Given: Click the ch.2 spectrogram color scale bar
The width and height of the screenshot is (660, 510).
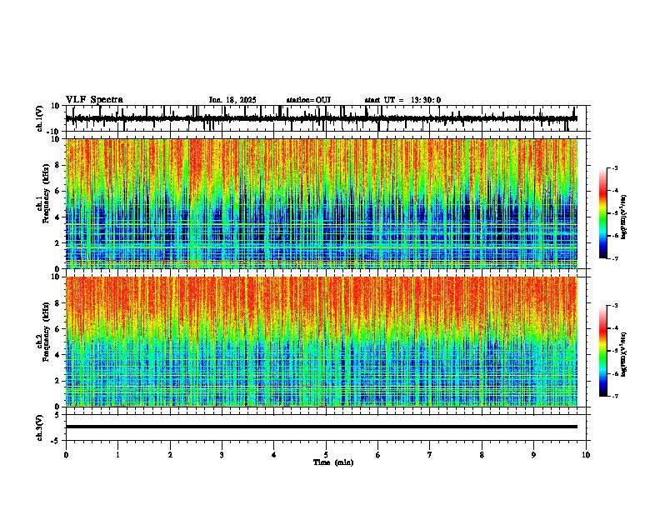Looking at the screenshot, I should [x=603, y=351].
